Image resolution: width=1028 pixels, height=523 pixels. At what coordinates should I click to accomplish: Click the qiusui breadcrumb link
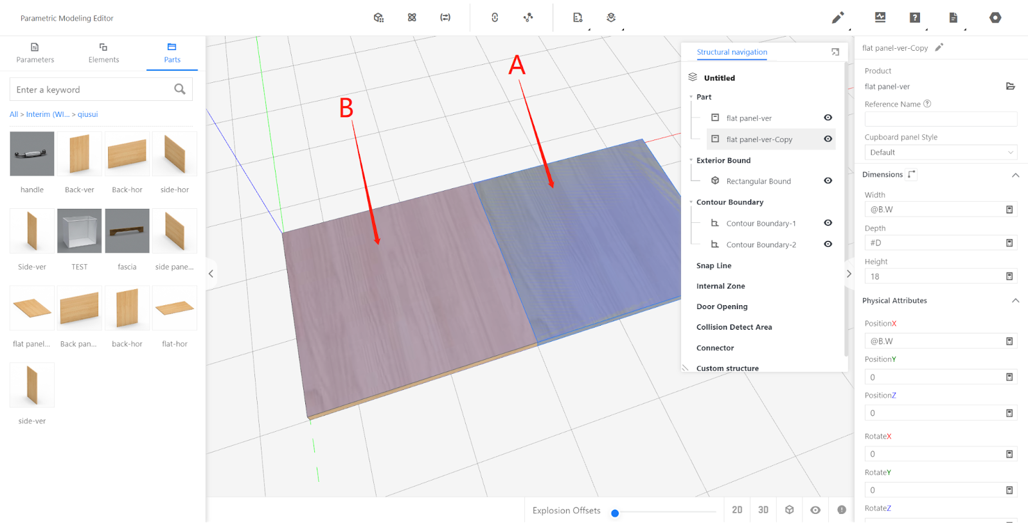click(88, 114)
